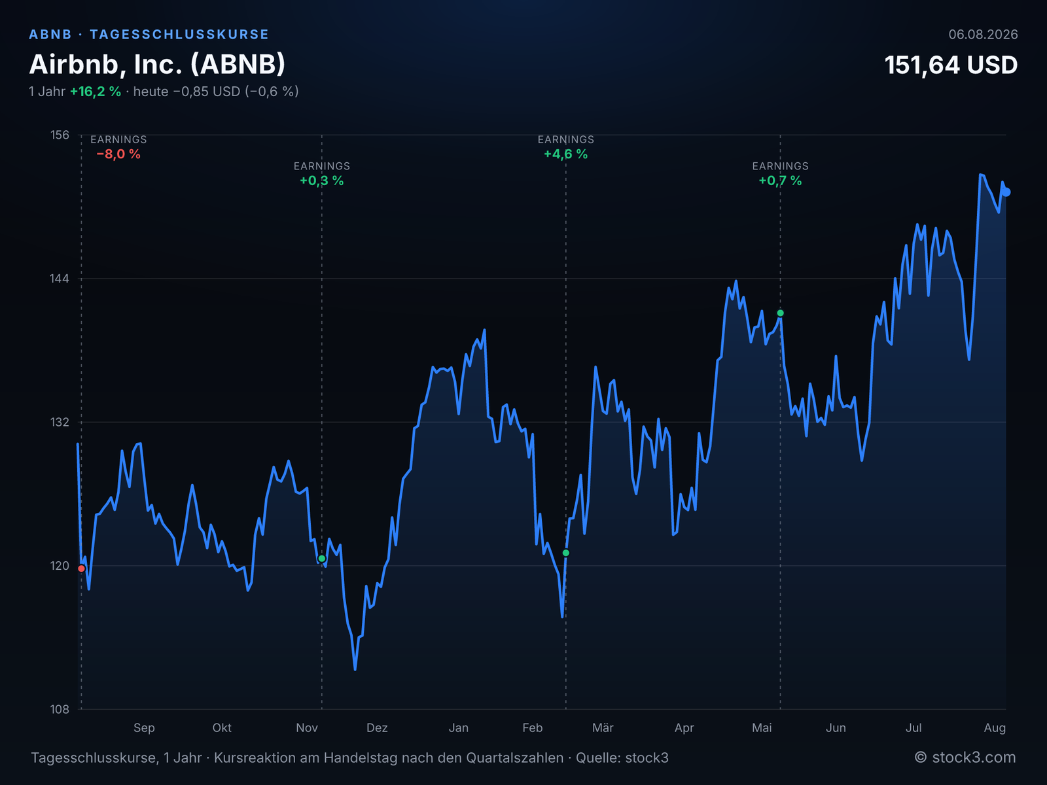Click the earnings reaction value "+4,6 %"
The width and height of the screenshot is (1047, 785).
tap(566, 154)
